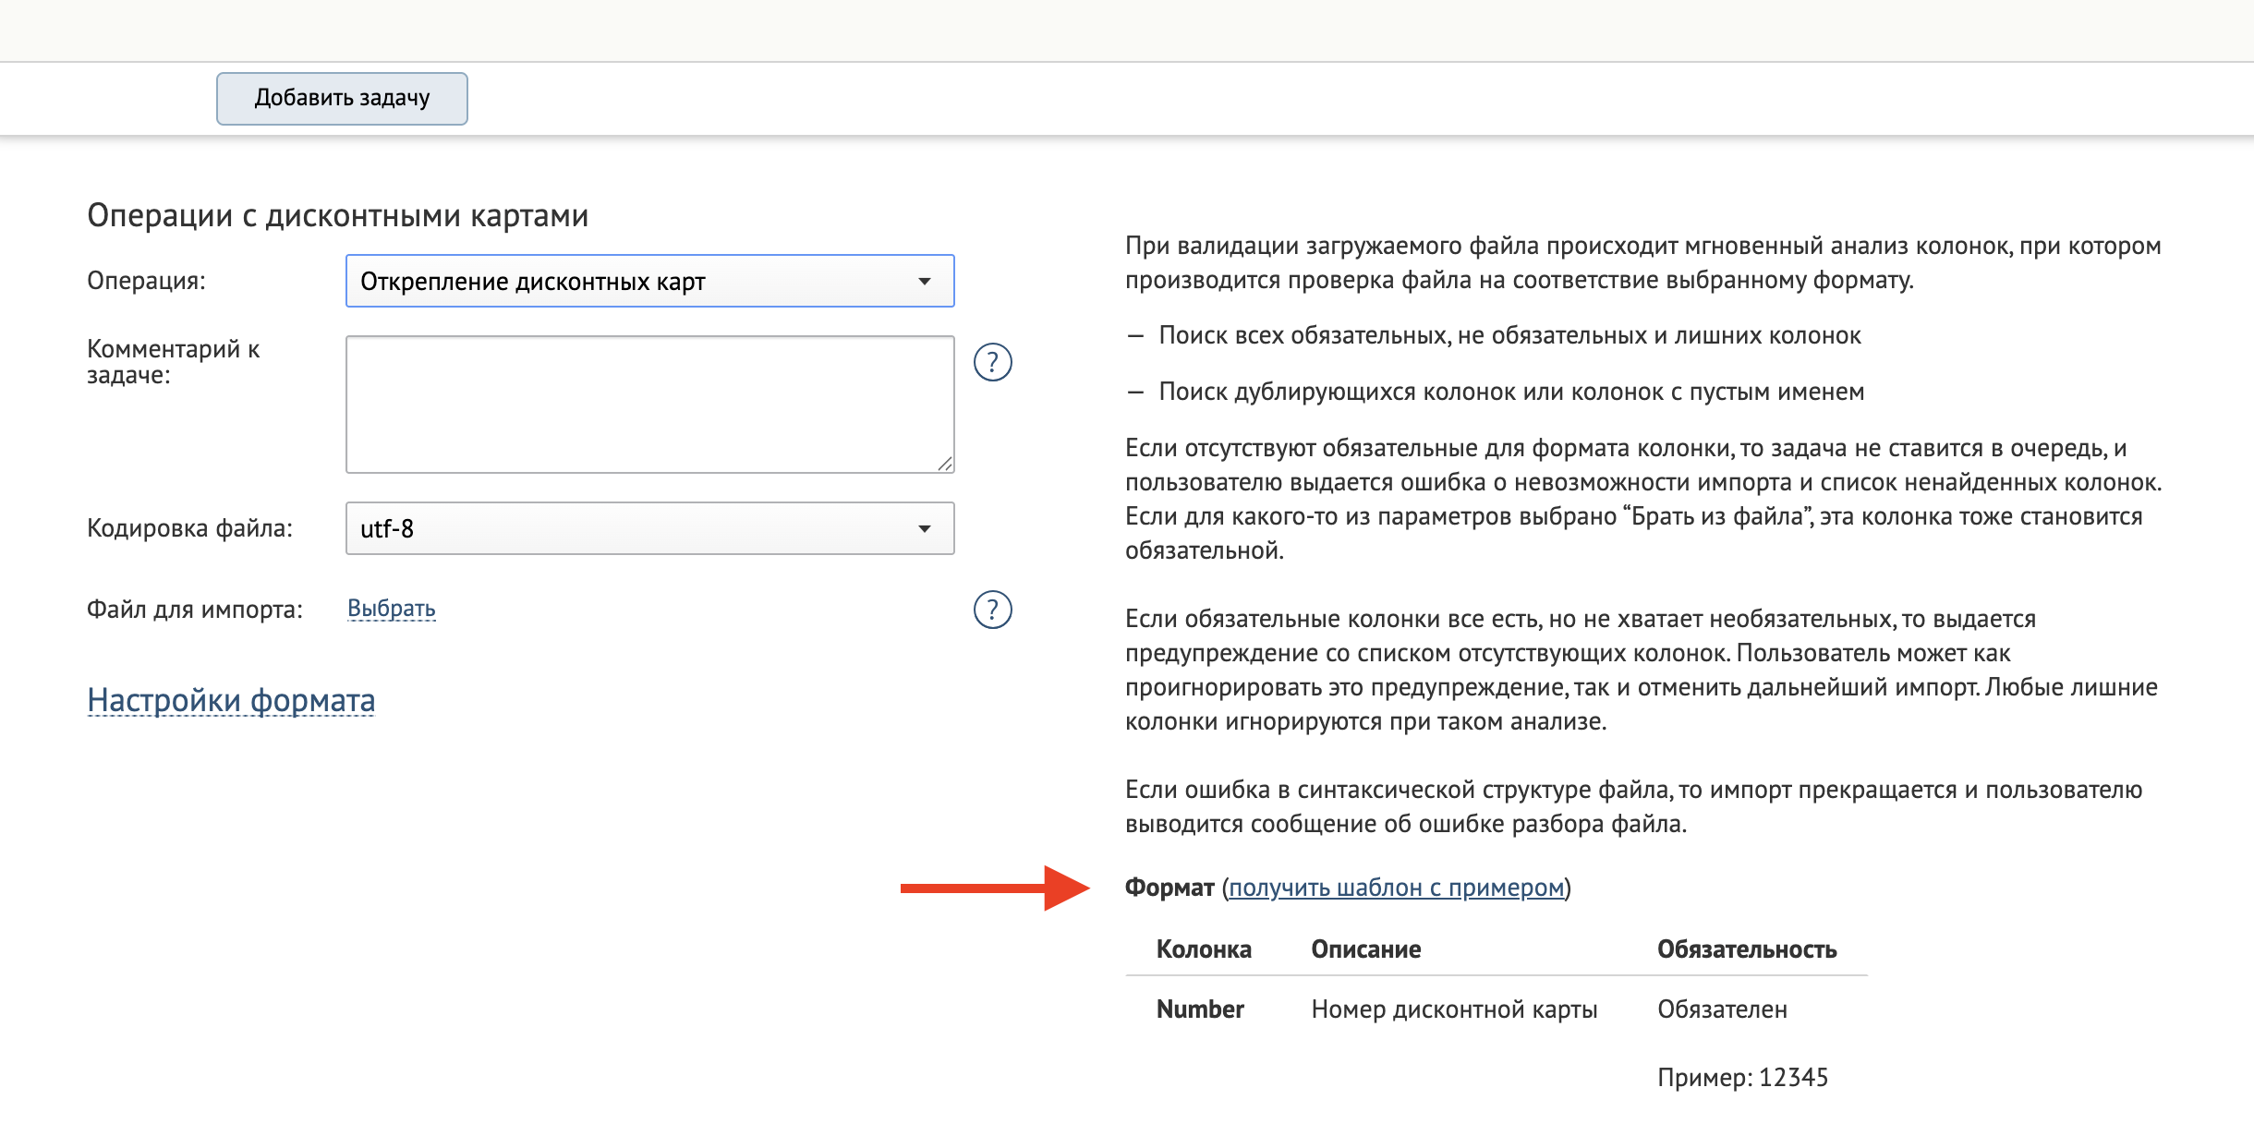Click the 'Операции с дисконтными картами' heading
2254x1136 pixels.
(337, 215)
